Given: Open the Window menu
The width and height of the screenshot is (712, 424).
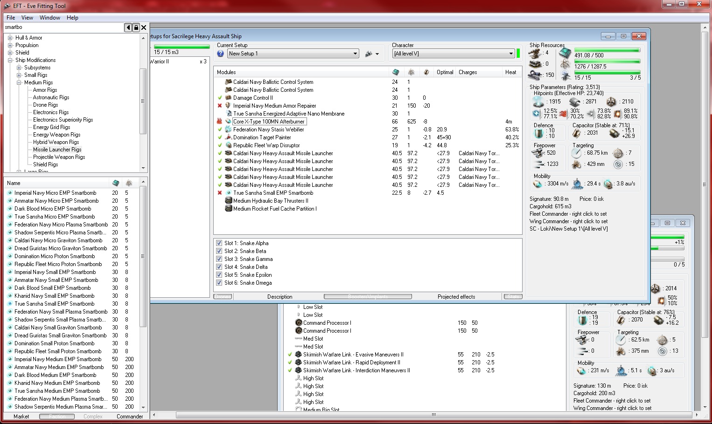Looking at the screenshot, I should 49,18.
